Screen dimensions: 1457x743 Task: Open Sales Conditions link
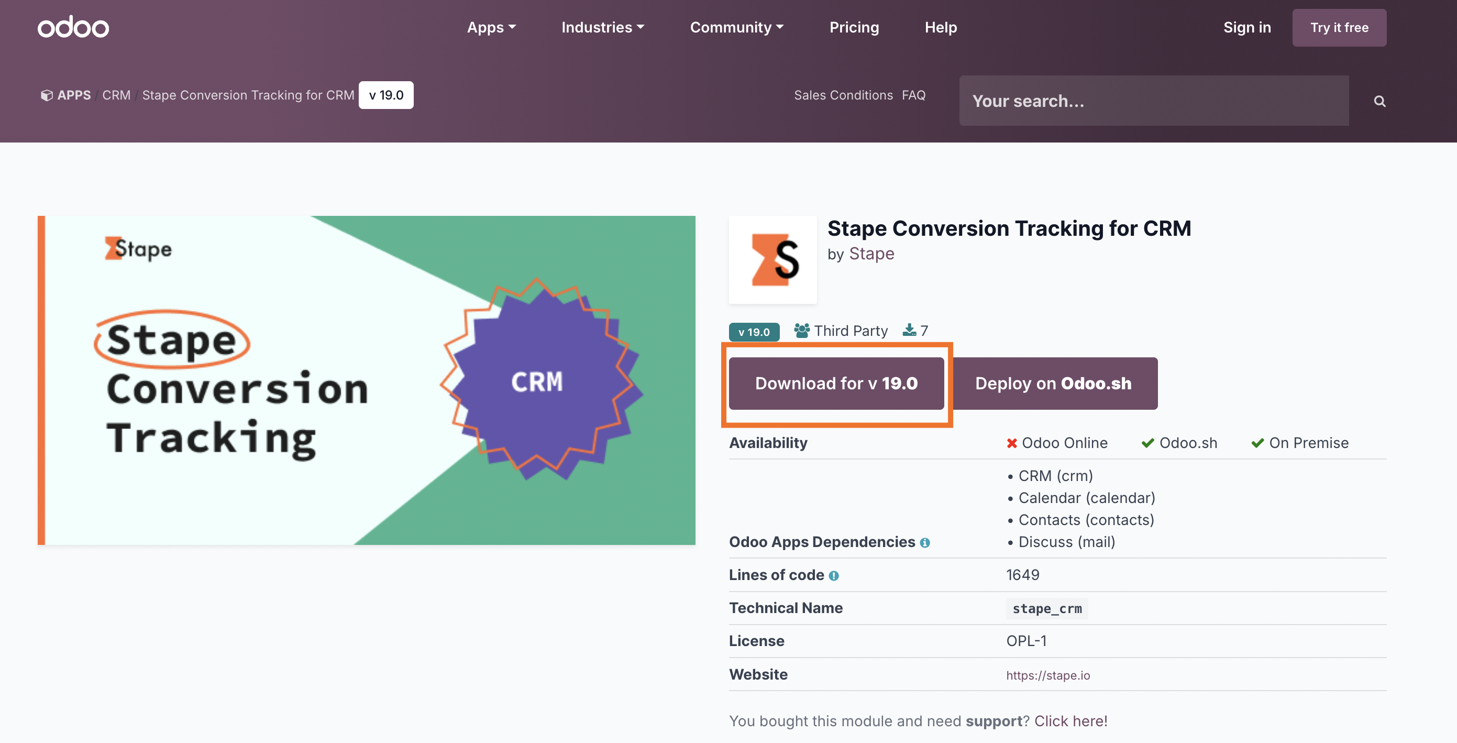tap(843, 95)
